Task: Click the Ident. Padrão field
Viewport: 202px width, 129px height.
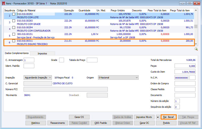Action: pyautogui.click(x=29, y=66)
